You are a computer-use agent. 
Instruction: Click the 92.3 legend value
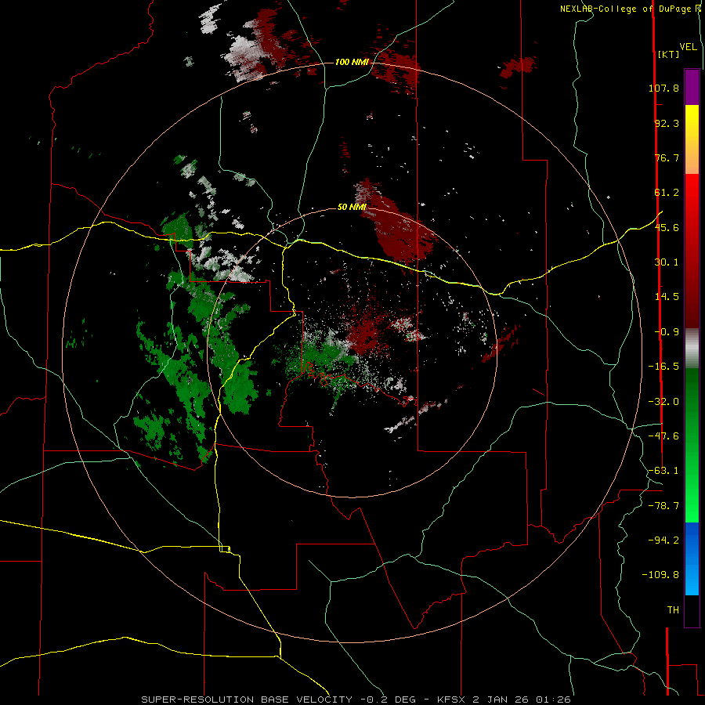tap(667, 123)
